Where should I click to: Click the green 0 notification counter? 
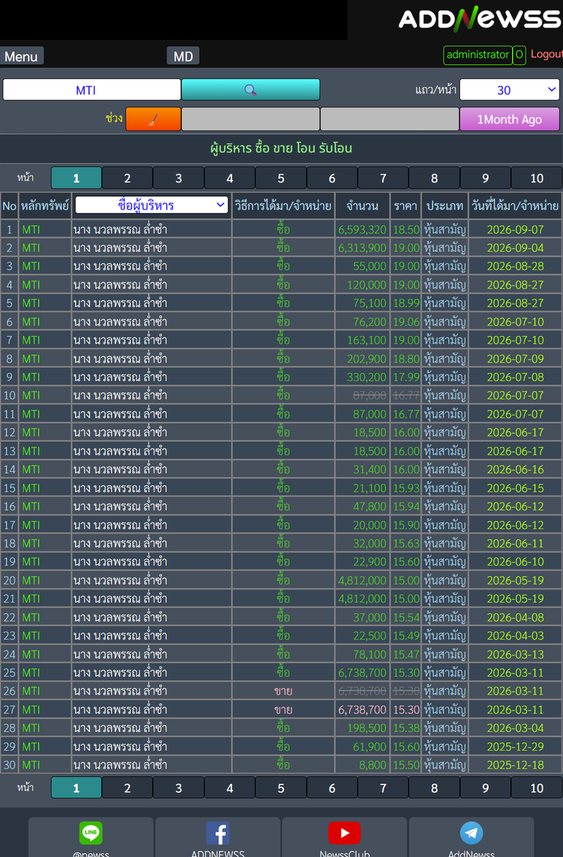(519, 55)
